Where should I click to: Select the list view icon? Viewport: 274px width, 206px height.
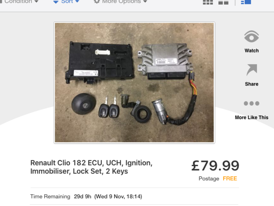246,2
